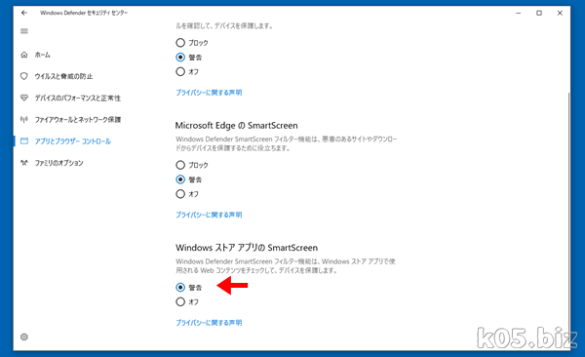Select アプリとブラウザー コントロール in sidebar
This screenshot has height=357, width=585.
[73, 141]
